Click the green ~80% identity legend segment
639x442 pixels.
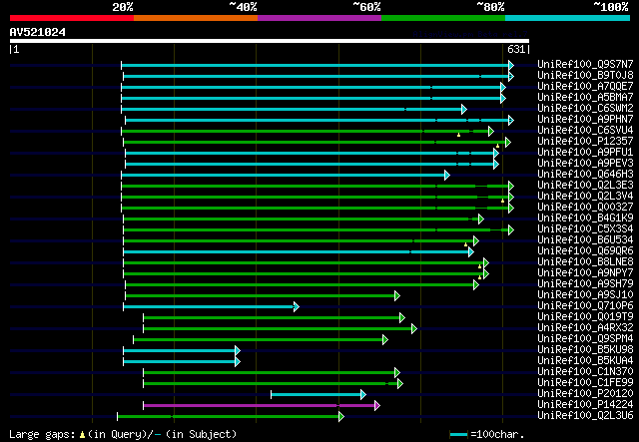[443, 18]
